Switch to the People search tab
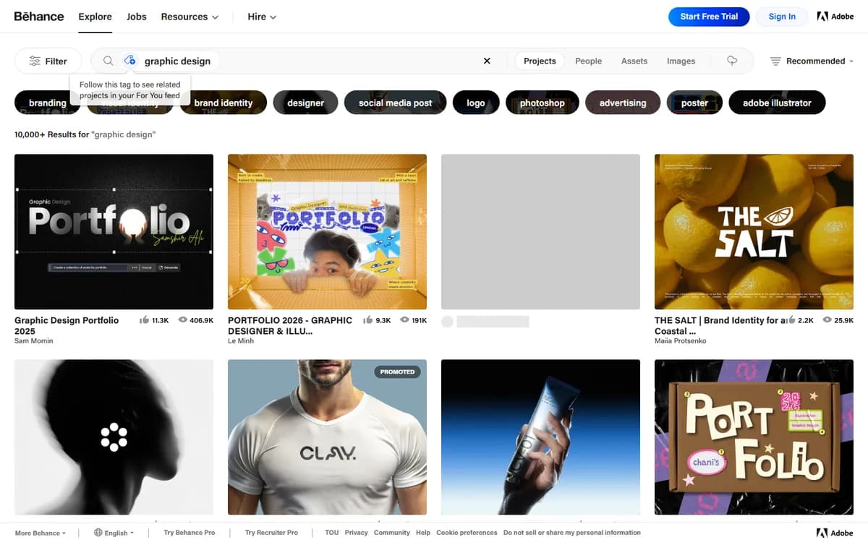This screenshot has width=868, height=542. coord(588,61)
